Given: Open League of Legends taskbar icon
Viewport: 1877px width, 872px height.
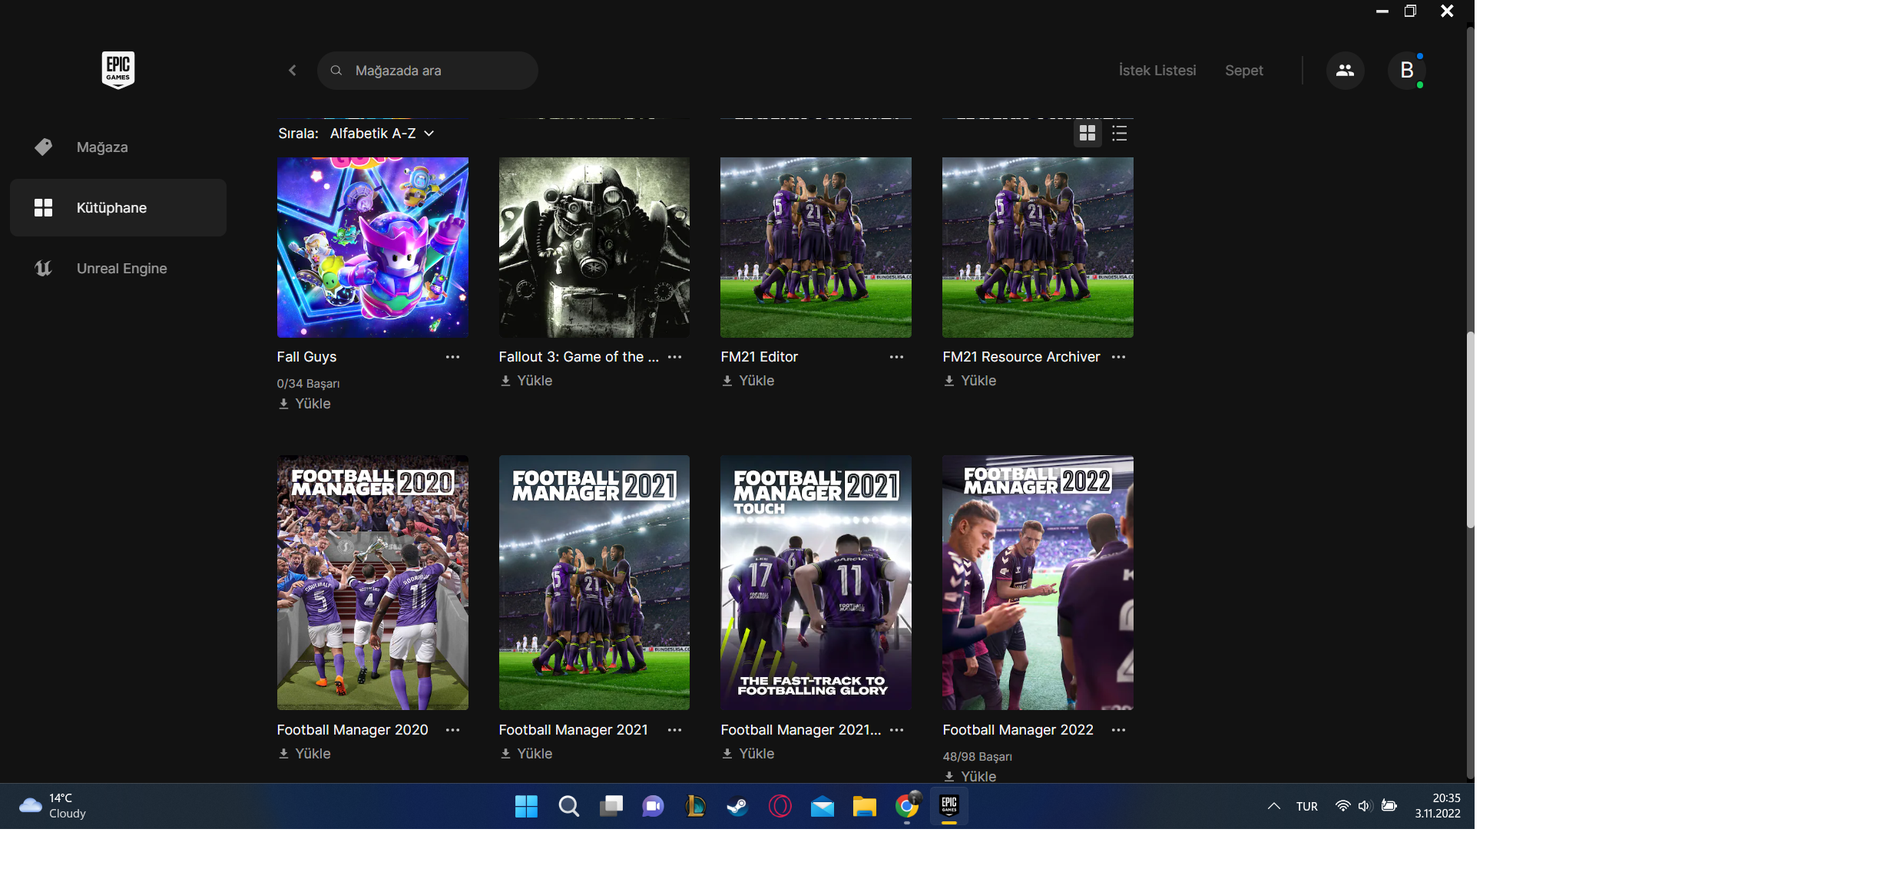Looking at the screenshot, I should point(695,806).
